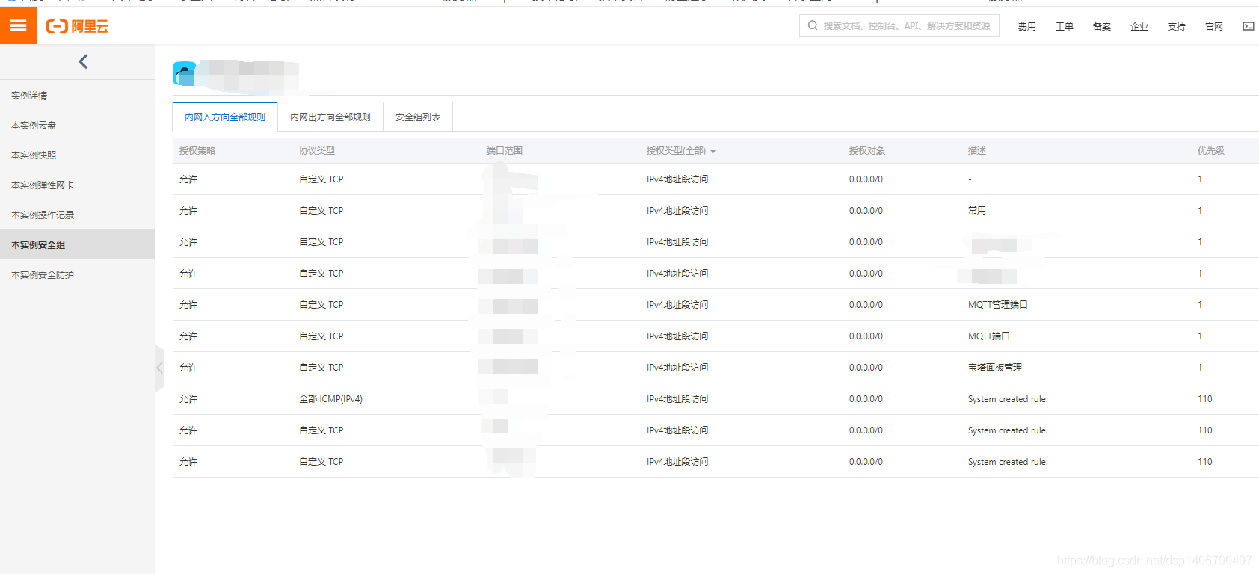1259x574 pixels.
Task: Open 授权类型(全部) filter dropdown
Action: [x=681, y=151]
